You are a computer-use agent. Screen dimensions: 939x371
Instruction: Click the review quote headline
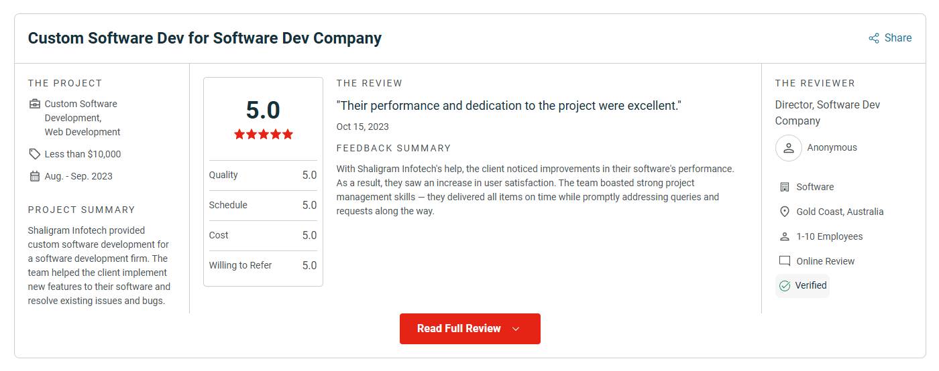tap(508, 106)
